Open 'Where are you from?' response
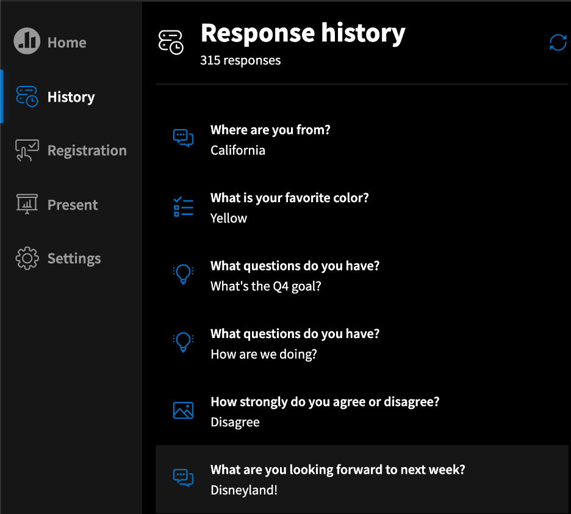The width and height of the screenshot is (571, 514). 362,140
